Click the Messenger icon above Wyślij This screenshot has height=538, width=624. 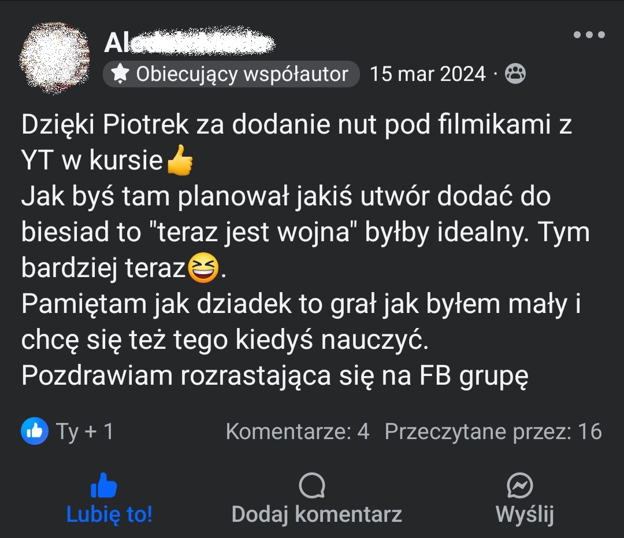tap(520, 485)
